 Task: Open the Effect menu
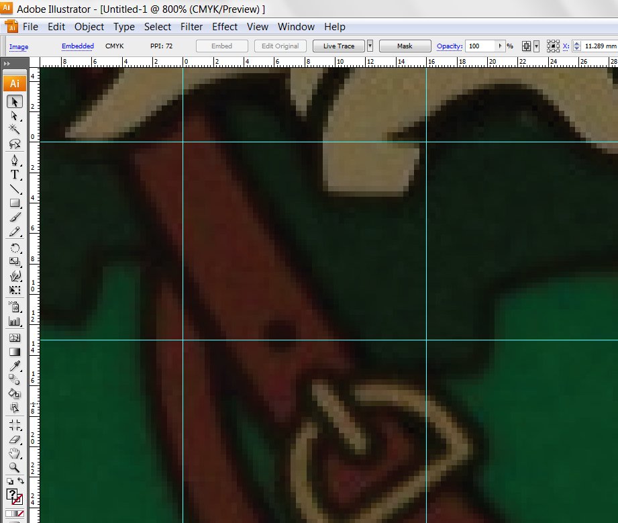click(225, 27)
